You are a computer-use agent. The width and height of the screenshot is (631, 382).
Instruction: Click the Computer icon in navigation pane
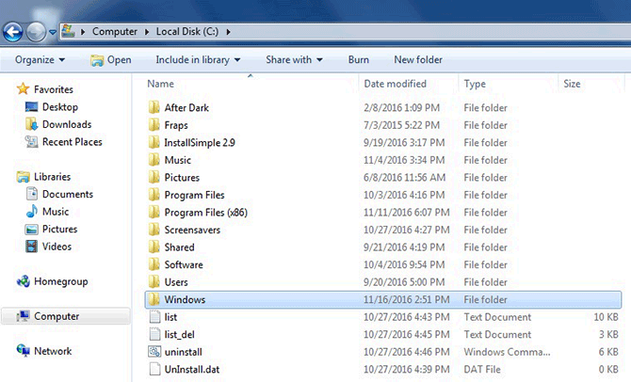pyautogui.click(x=23, y=316)
